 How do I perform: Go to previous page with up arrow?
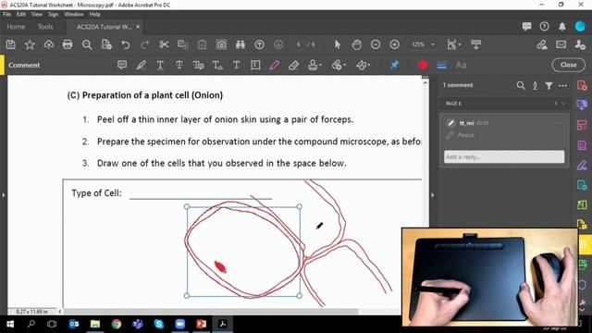[259, 44]
